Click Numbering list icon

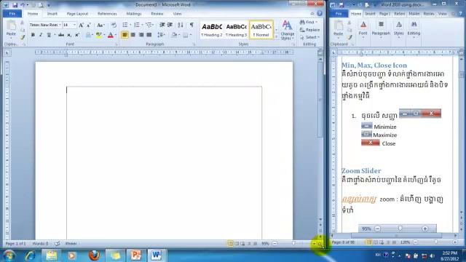[136, 25]
